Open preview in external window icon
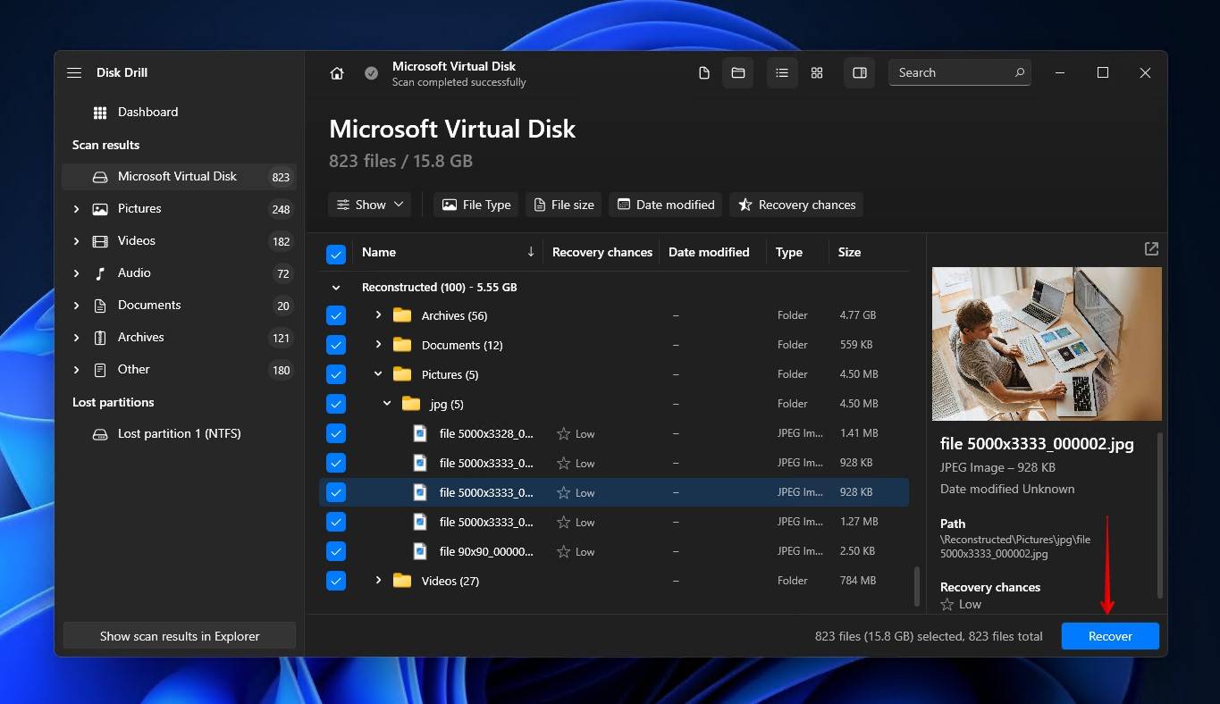1220x704 pixels. point(1151,249)
